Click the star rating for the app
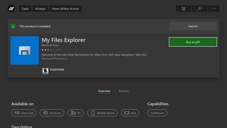 (x=48, y=50)
